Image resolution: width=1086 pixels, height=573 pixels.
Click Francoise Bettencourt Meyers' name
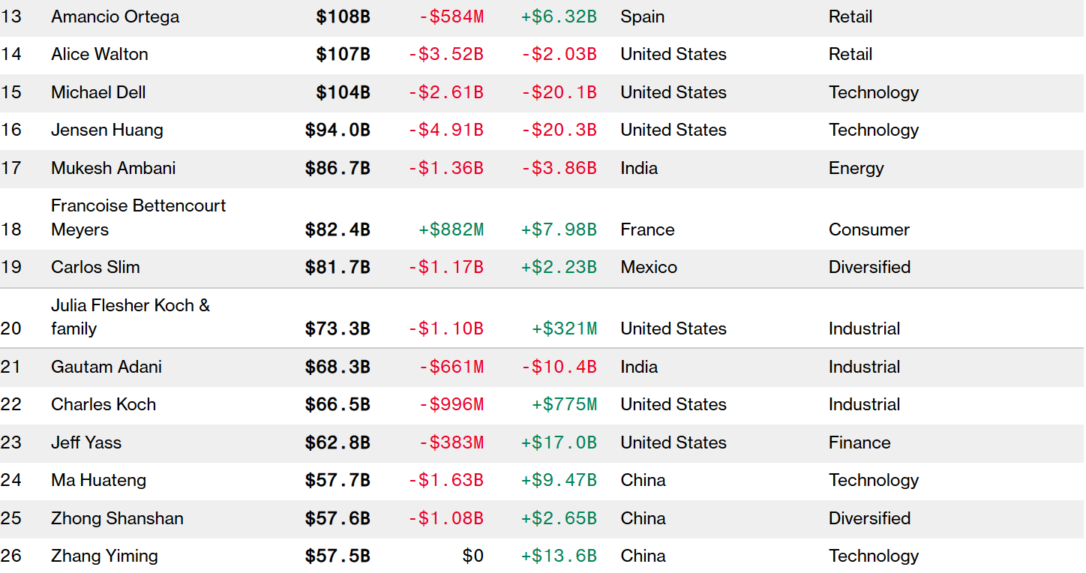[138, 217]
